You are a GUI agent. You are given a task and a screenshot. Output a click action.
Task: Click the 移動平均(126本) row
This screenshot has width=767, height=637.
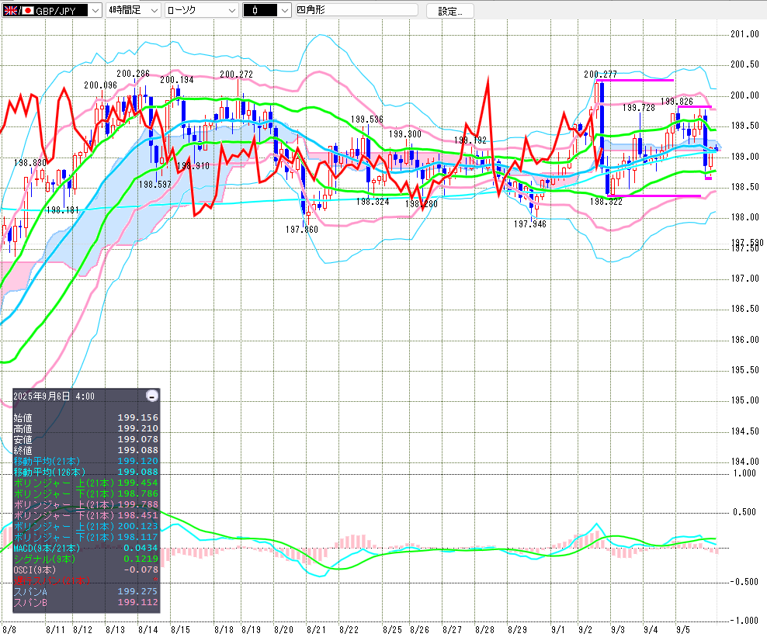click(x=86, y=472)
